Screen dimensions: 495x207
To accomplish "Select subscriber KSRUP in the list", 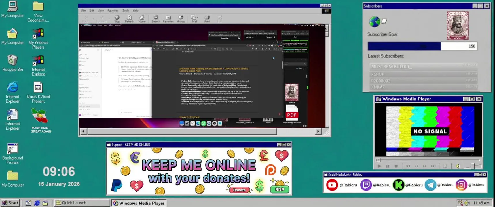I will point(423,74).
